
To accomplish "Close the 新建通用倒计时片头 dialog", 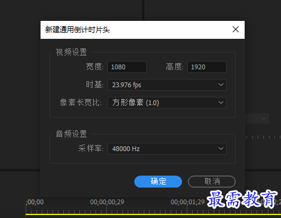I will (236, 29).
